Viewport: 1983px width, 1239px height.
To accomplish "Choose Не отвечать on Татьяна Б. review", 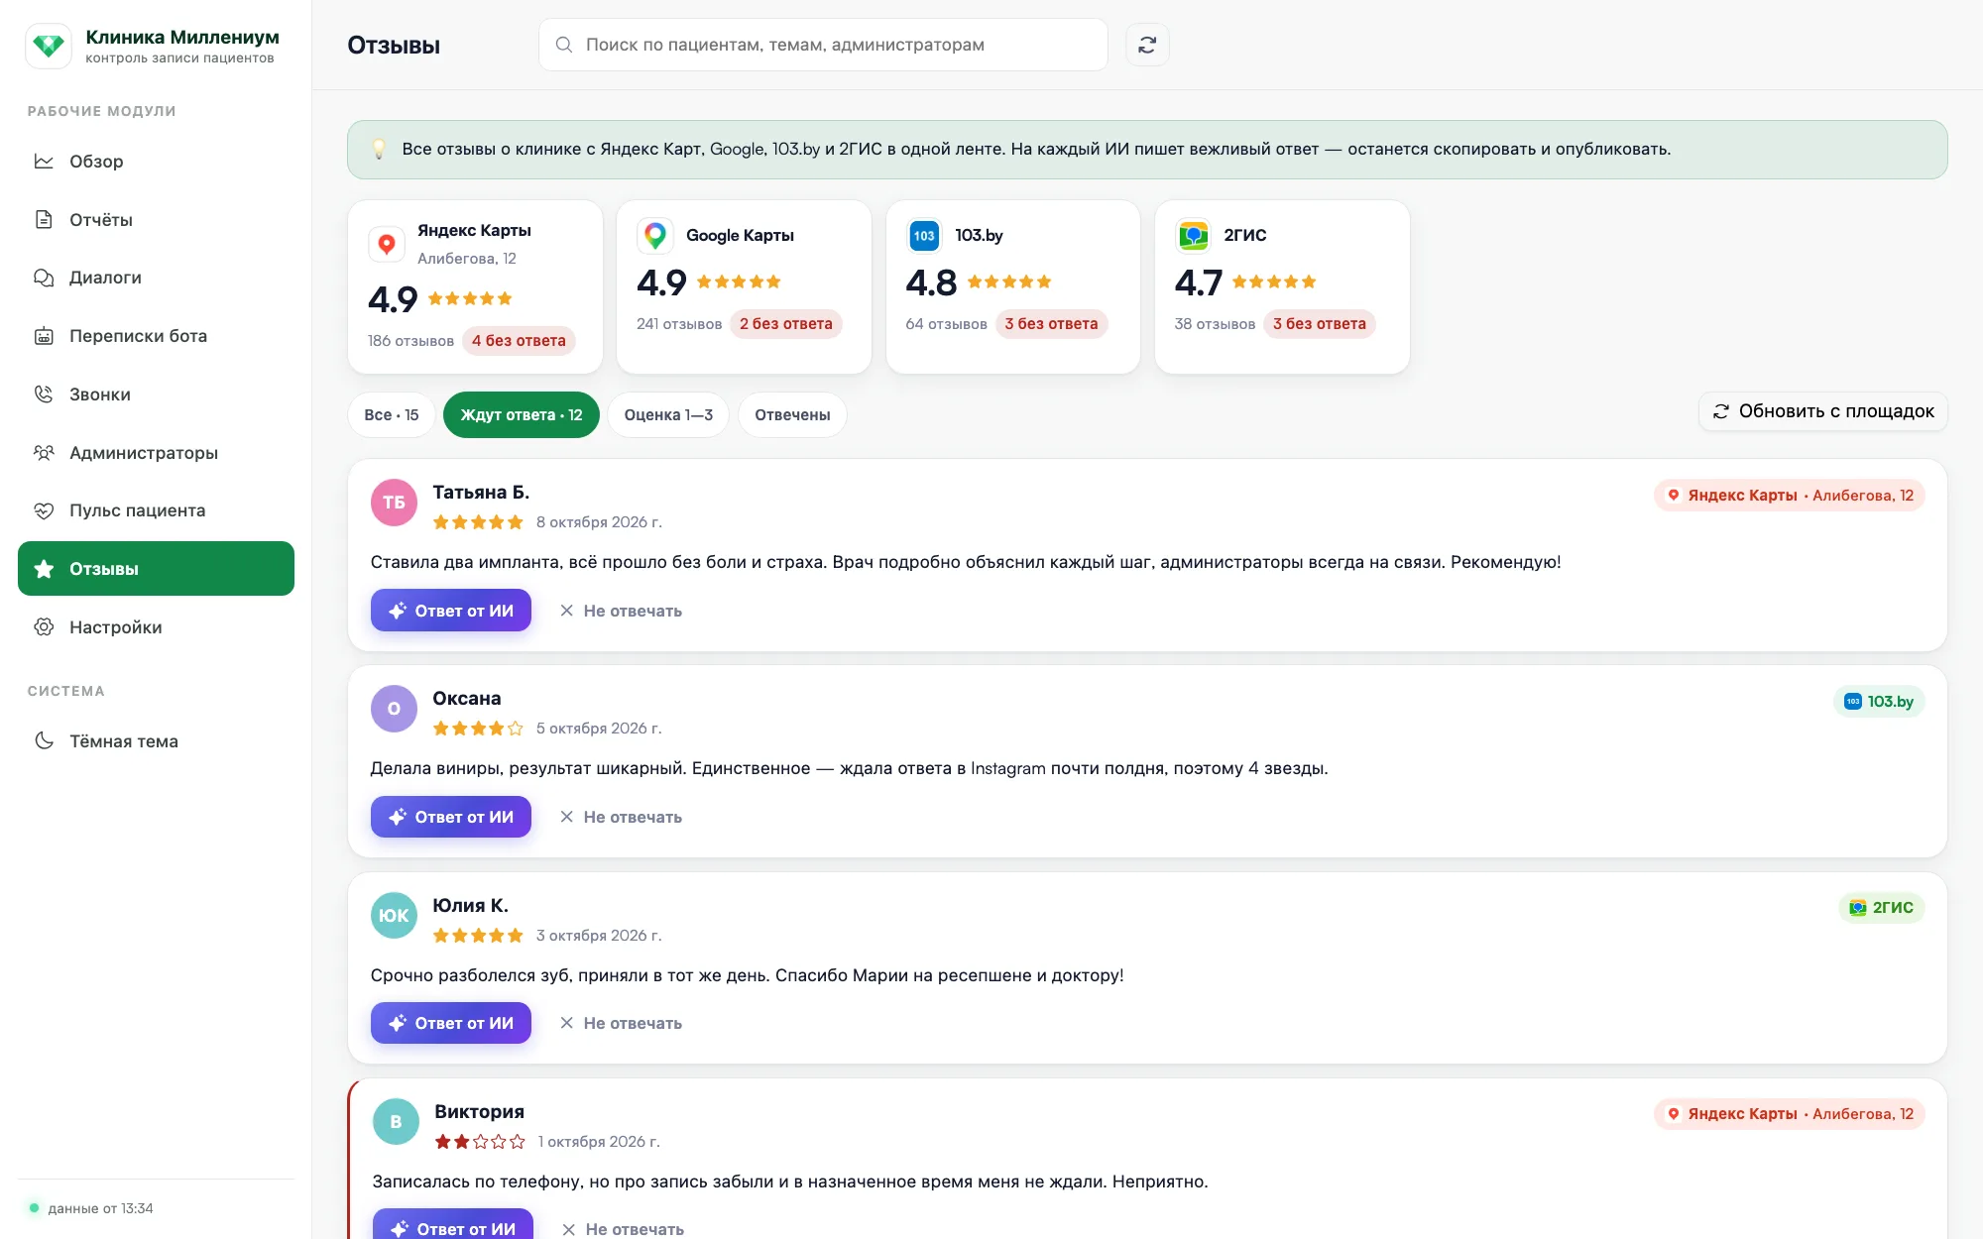I will [621, 611].
